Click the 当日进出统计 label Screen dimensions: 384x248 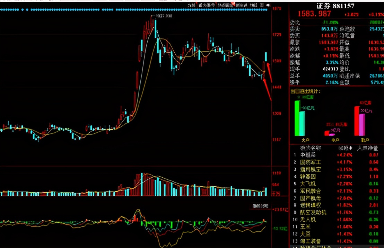tap(305, 91)
